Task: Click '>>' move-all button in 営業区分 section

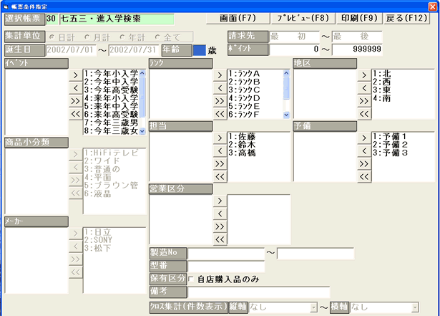Action: pyautogui.click(x=220, y=226)
